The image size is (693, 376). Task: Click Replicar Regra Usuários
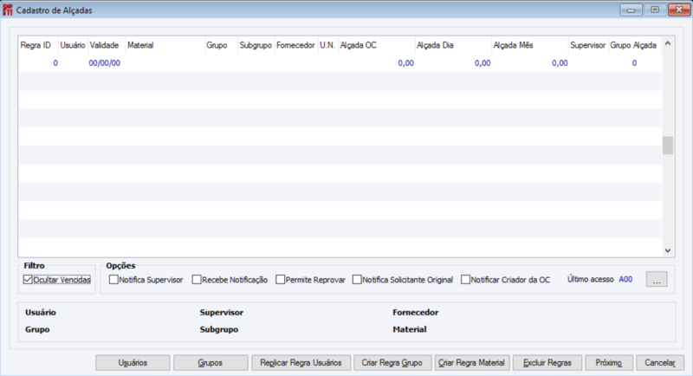[x=301, y=363]
